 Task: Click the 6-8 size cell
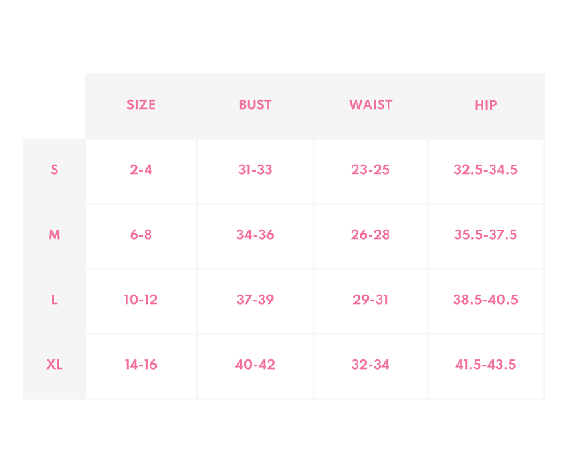(x=141, y=235)
